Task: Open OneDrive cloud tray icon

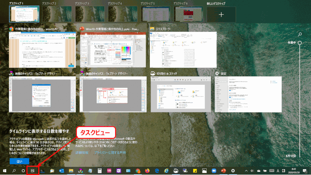Action: coord(258,171)
